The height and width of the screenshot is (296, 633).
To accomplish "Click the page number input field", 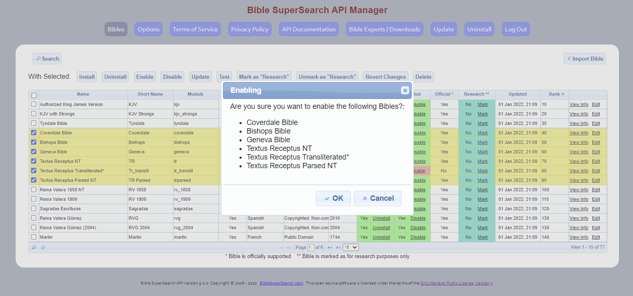I will [x=311, y=247].
